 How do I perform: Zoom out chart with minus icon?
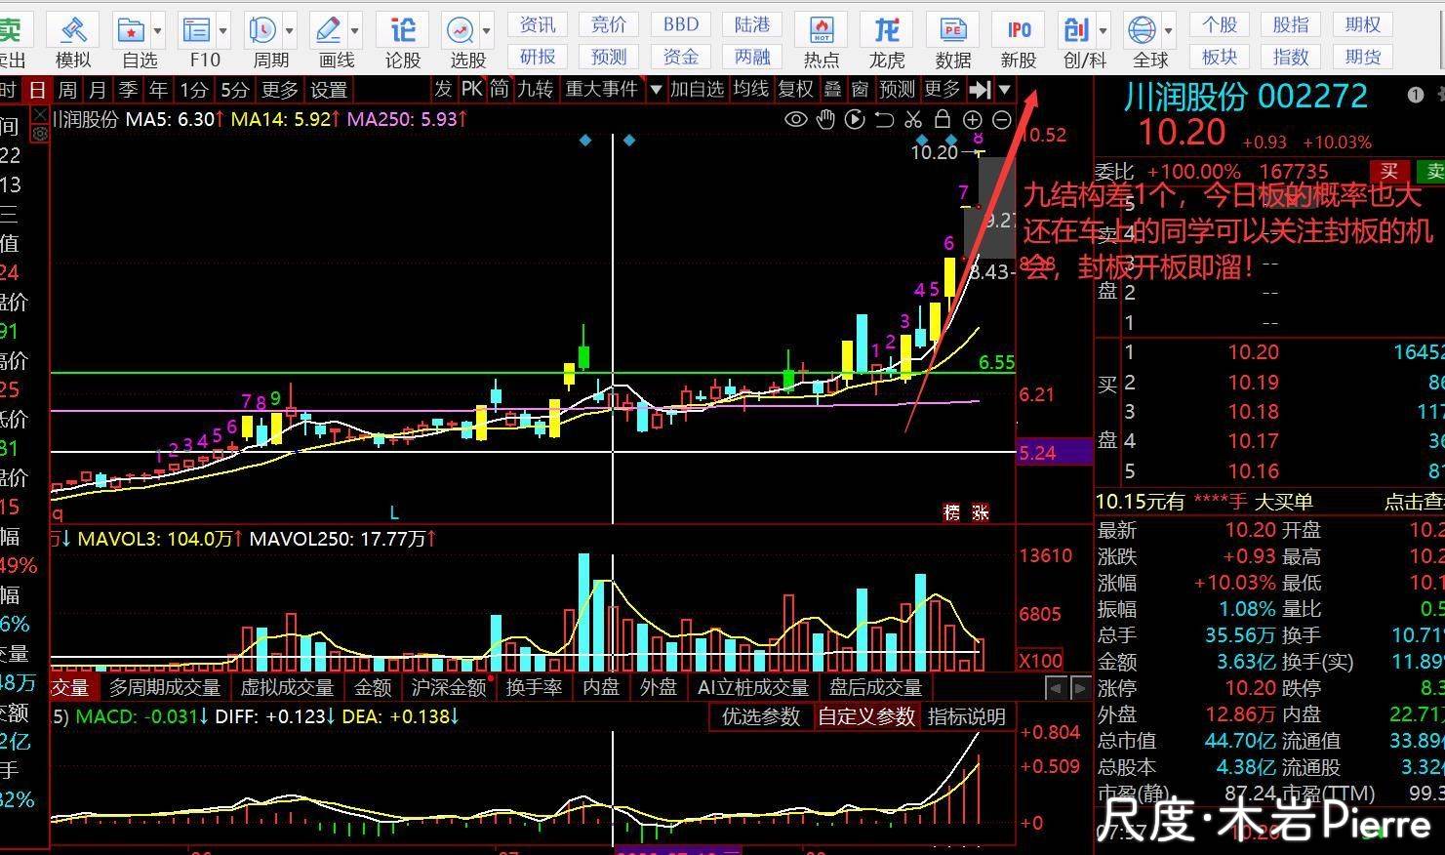click(x=1002, y=120)
